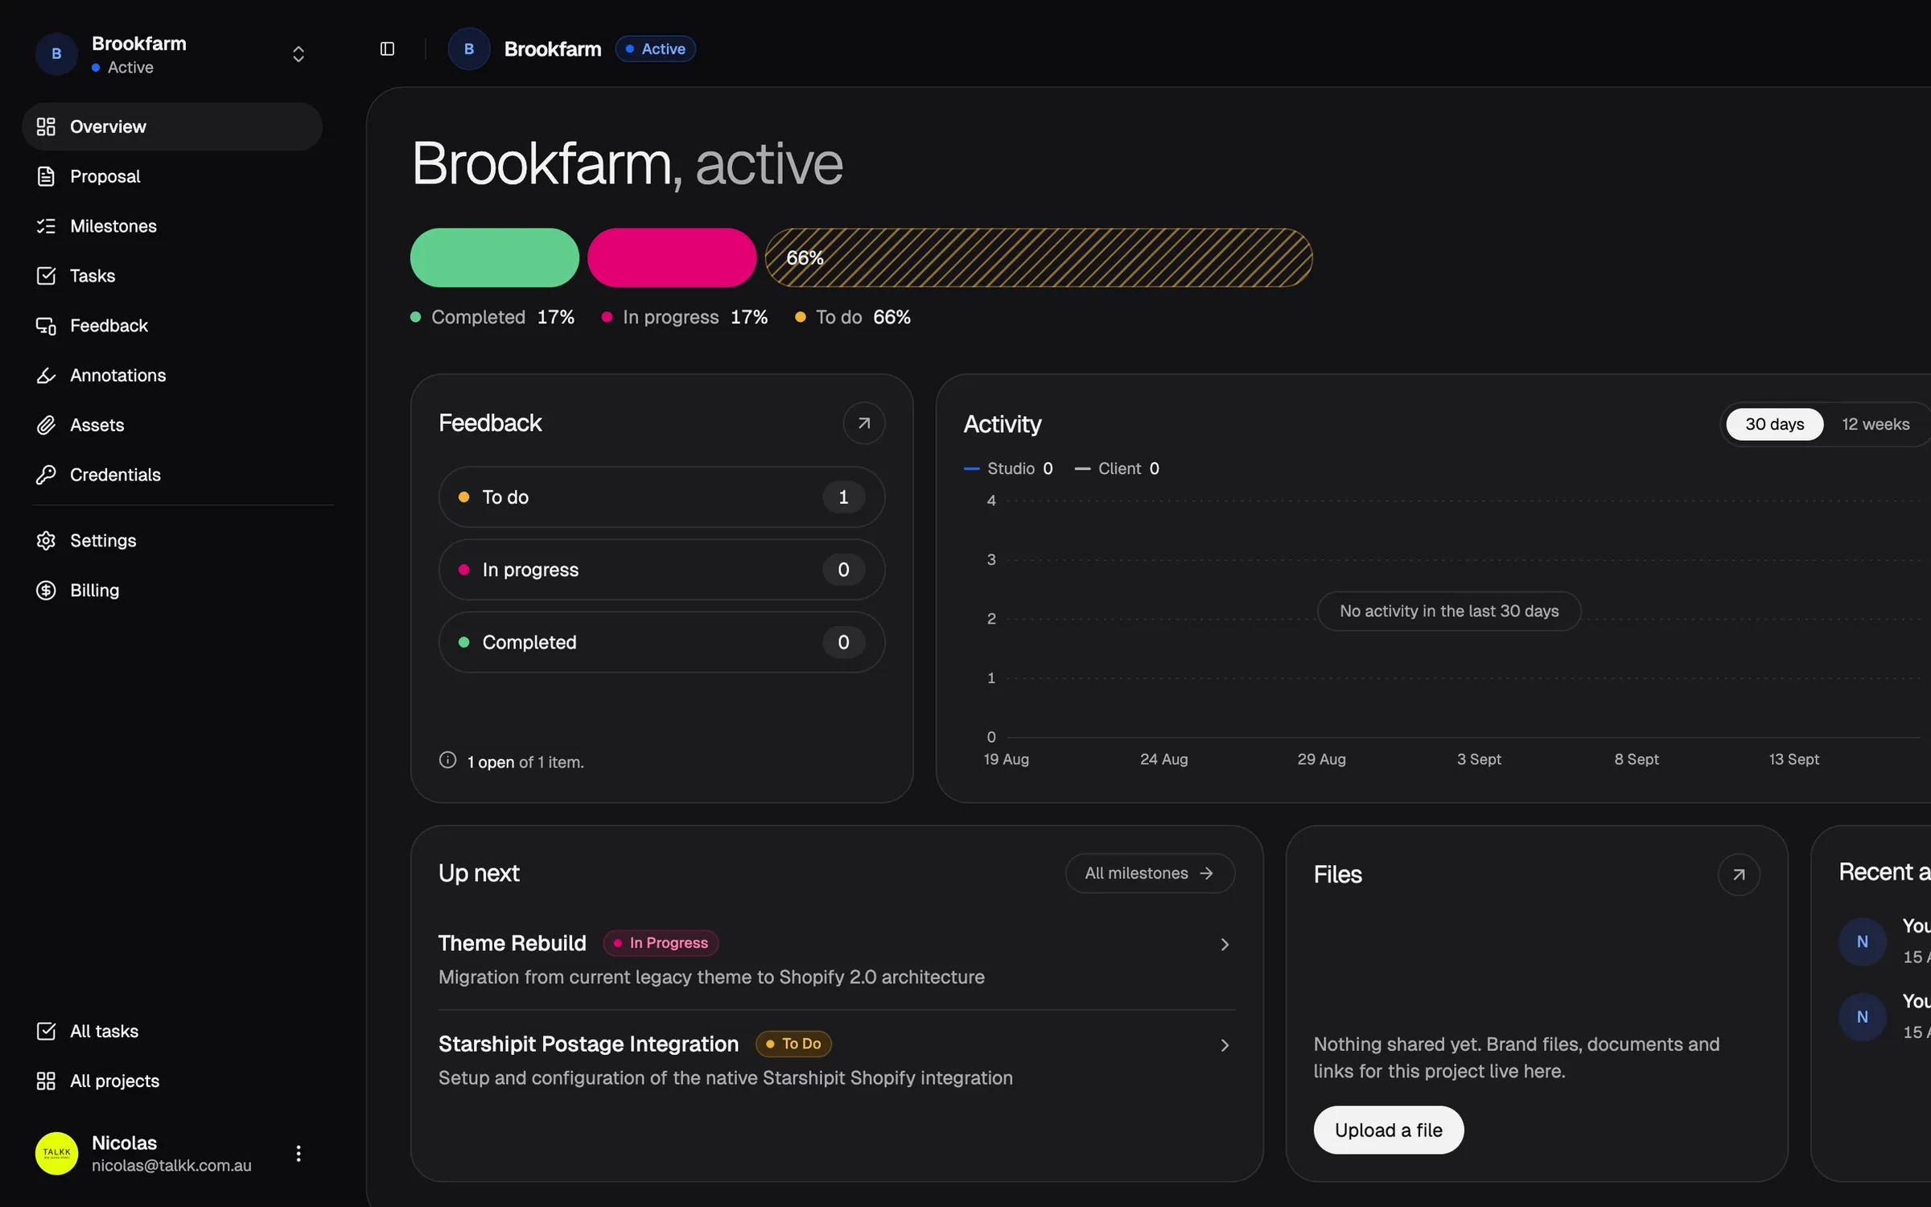Click the Annotations pen icon
This screenshot has width=1931, height=1207.
point(46,376)
